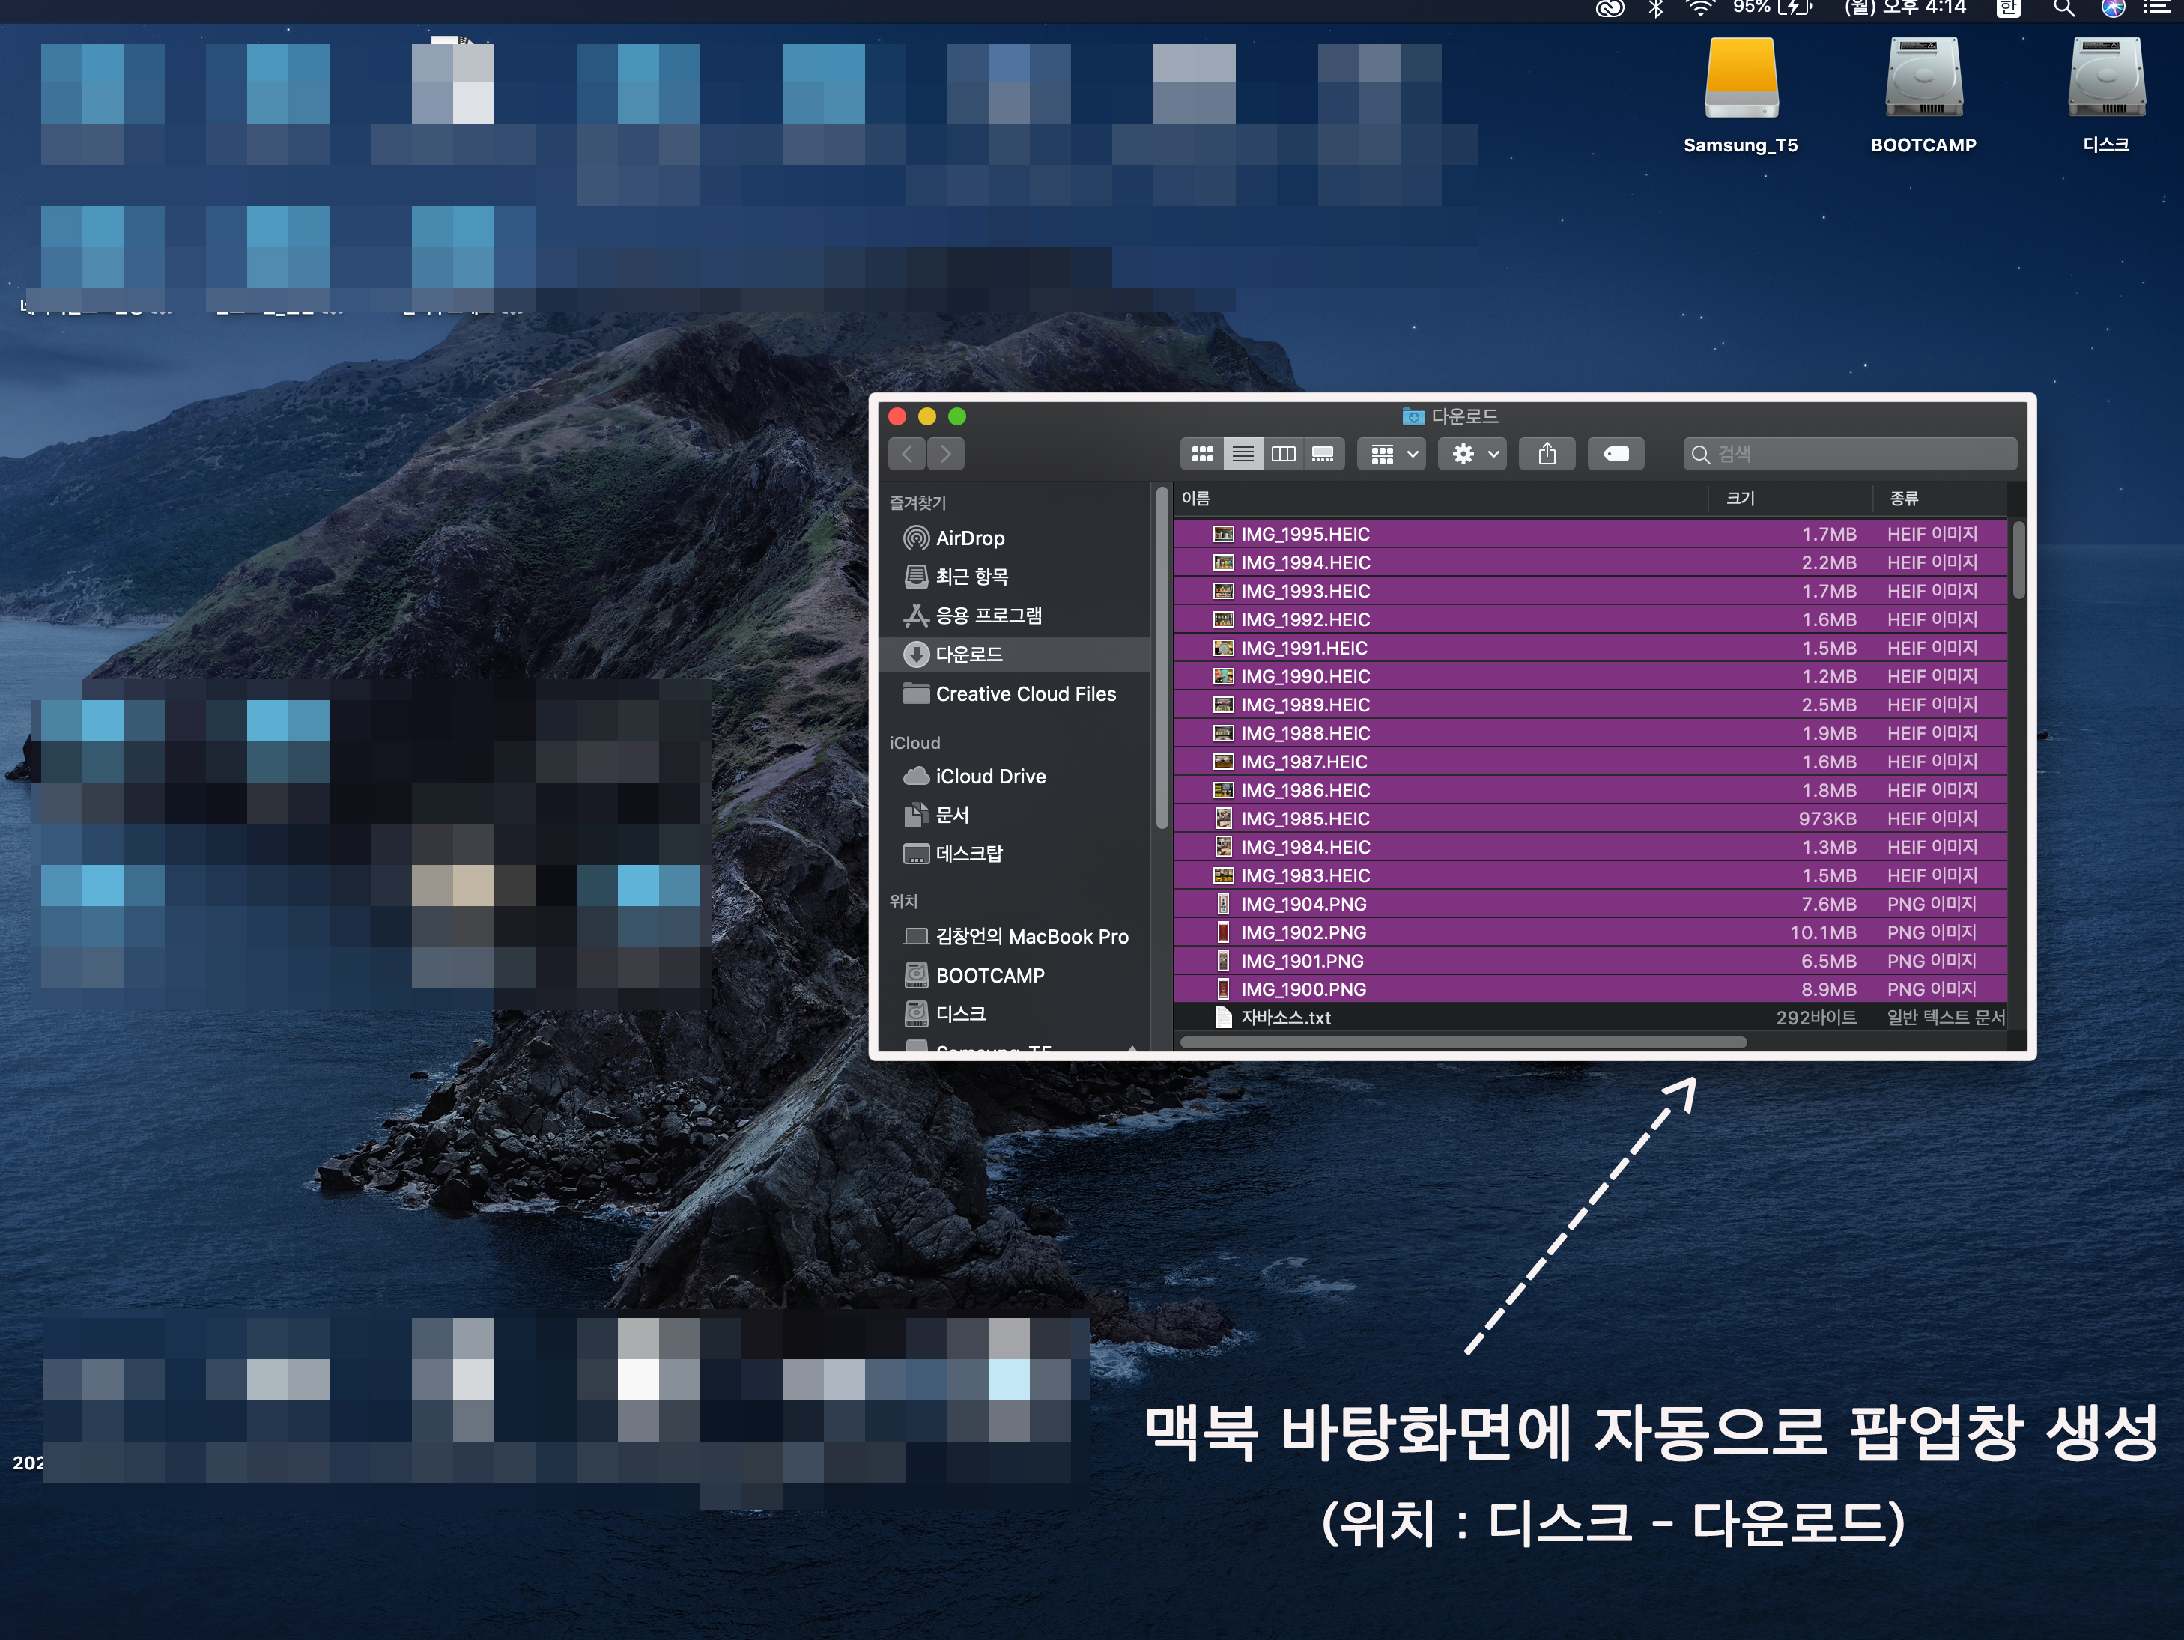Screen dimensions: 2184x1640
Task: Open iCloud Drive from sidebar
Action: point(989,777)
